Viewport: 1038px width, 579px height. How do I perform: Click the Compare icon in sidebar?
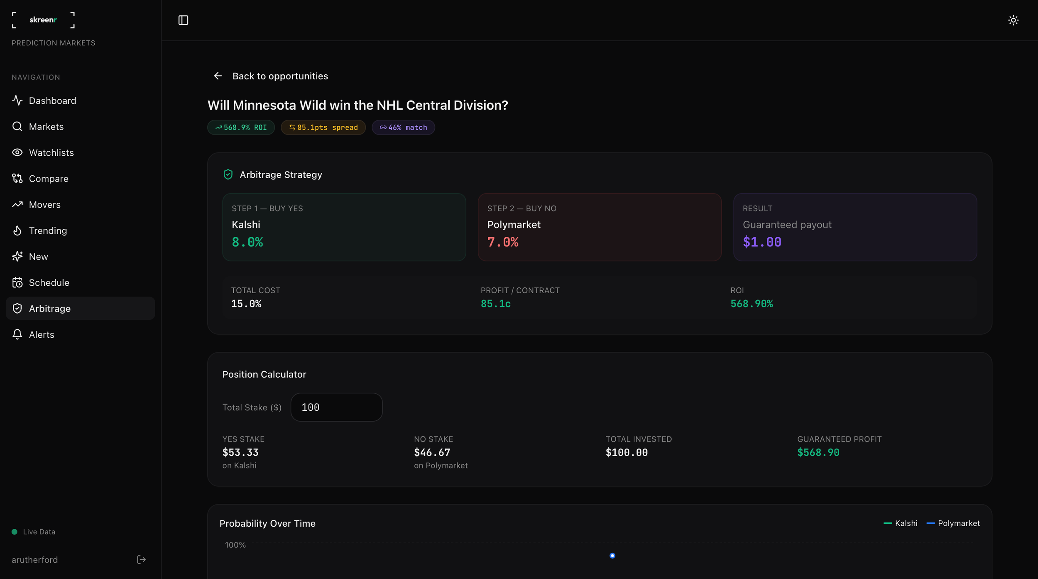click(17, 178)
